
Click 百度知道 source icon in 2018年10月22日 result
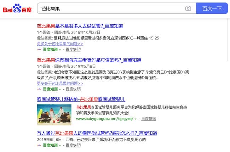tap(39, 49)
